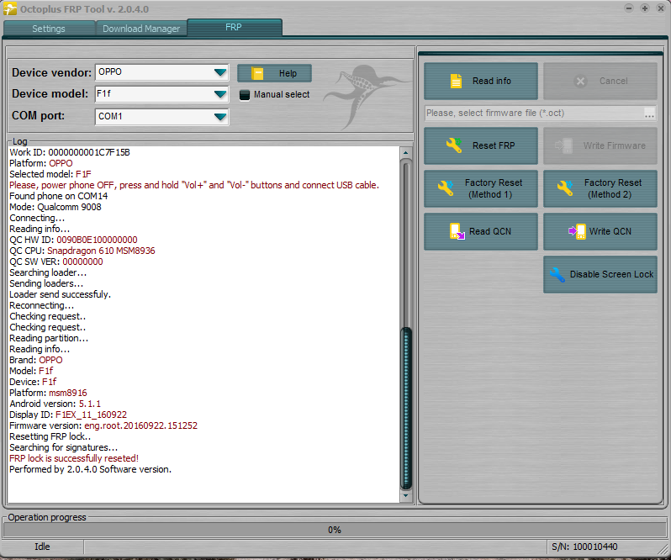The width and height of the screenshot is (671, 560).
Task: Click the 'Display ID: F1EX_11_160922' log line
Action: [68, 415]
